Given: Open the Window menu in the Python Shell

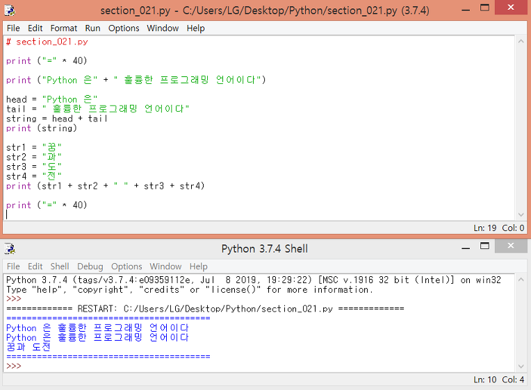Looking at the screenshot, I should [x=165, y=266].
